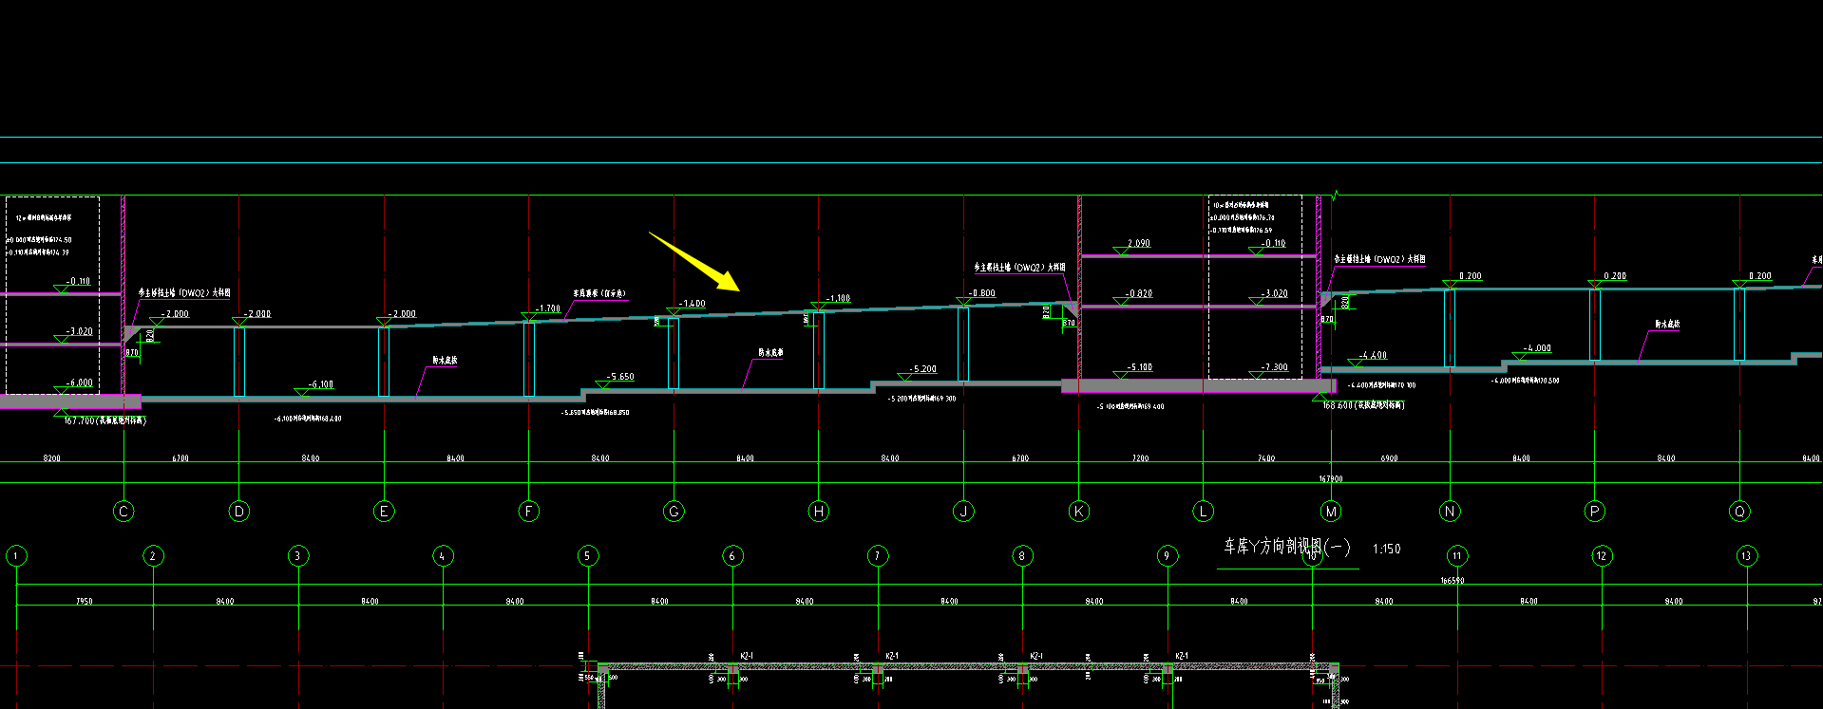Image resolution: width=1823 pixels, height=709 pixels.
Task: Select the -5.100 elevation label
Action: tap(1138, 367)
